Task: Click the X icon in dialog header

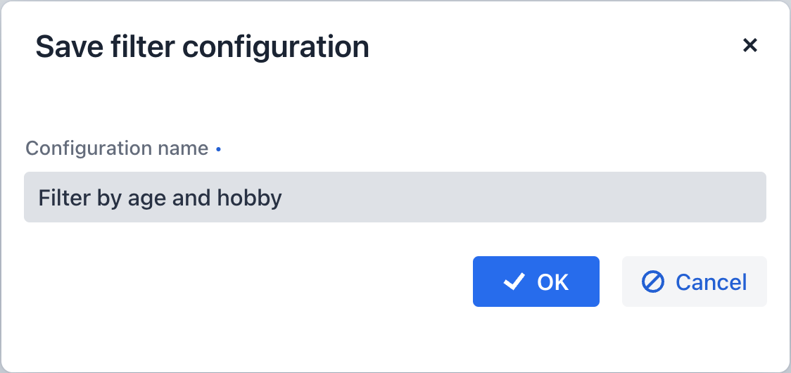Action: click(750, 46)
